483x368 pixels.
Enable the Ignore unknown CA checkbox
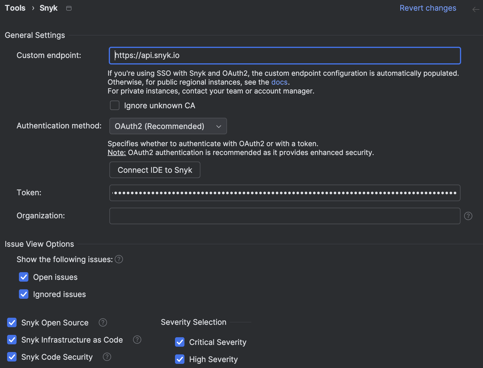click(115, 105)
